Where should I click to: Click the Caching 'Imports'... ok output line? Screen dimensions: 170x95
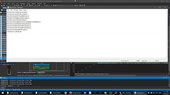(x=10, y=86)
